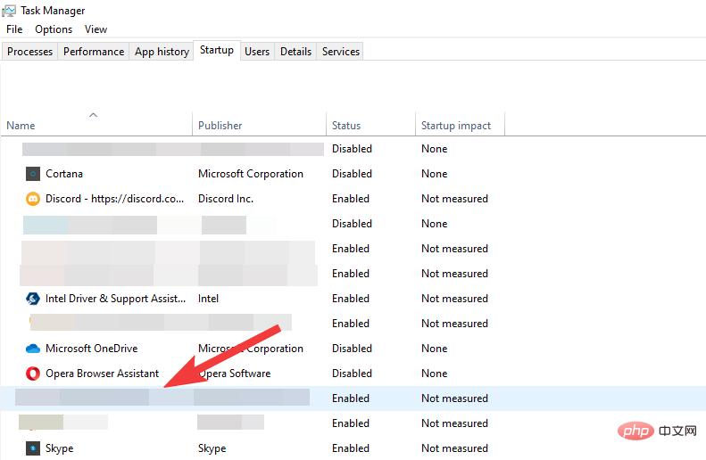706x460 pixels.
Task: Select Intel Driver & Support Assist... entry
Action: [115, 299]
